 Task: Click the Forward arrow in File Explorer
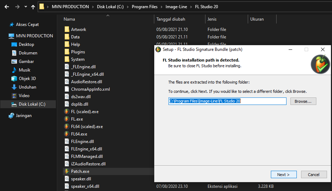(x=17, y=7)
